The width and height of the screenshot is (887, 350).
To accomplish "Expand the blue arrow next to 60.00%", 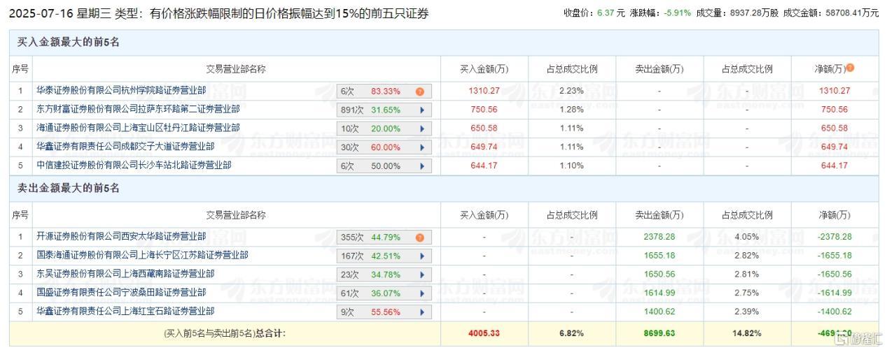I will pos(422,147).
